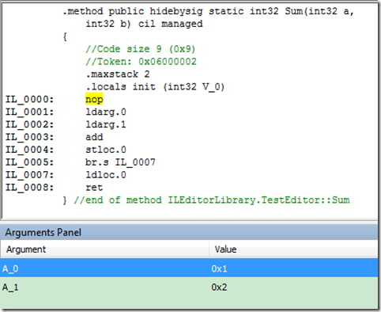381x312 pixels.
Task: Sort by the Value column header
Action: click(x=293, y=249)
